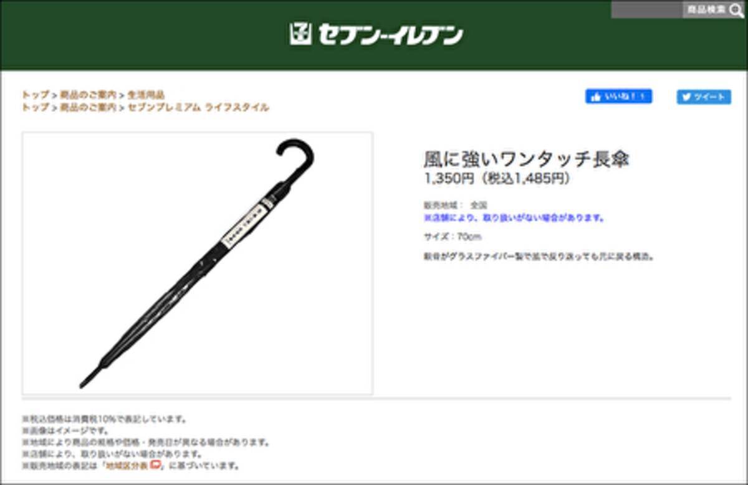
Task: Open セブンプレミアム ライフスタイル breadcrumb link
Action: pyautogui.click(x=198, y=107)
